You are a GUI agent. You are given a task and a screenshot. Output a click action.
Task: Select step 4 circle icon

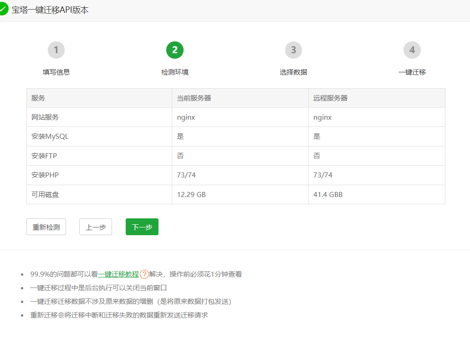pos(412,50)
